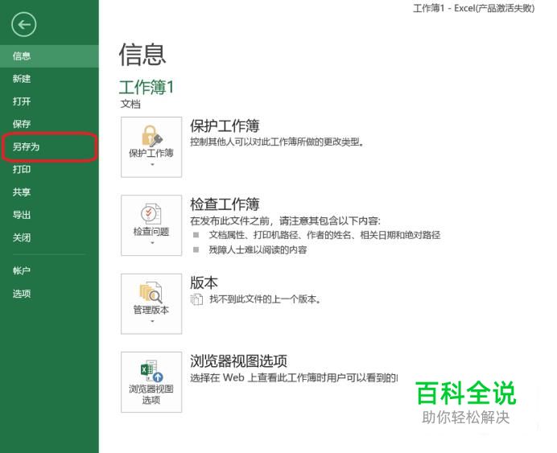Click text 残障人士难以阅读的内容
This screenshot has height=453, width=557.
(x=258, y=250)
